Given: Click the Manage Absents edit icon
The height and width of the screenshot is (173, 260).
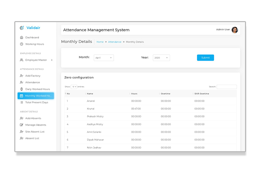Looking at the screenshot, I should (21, 125).
